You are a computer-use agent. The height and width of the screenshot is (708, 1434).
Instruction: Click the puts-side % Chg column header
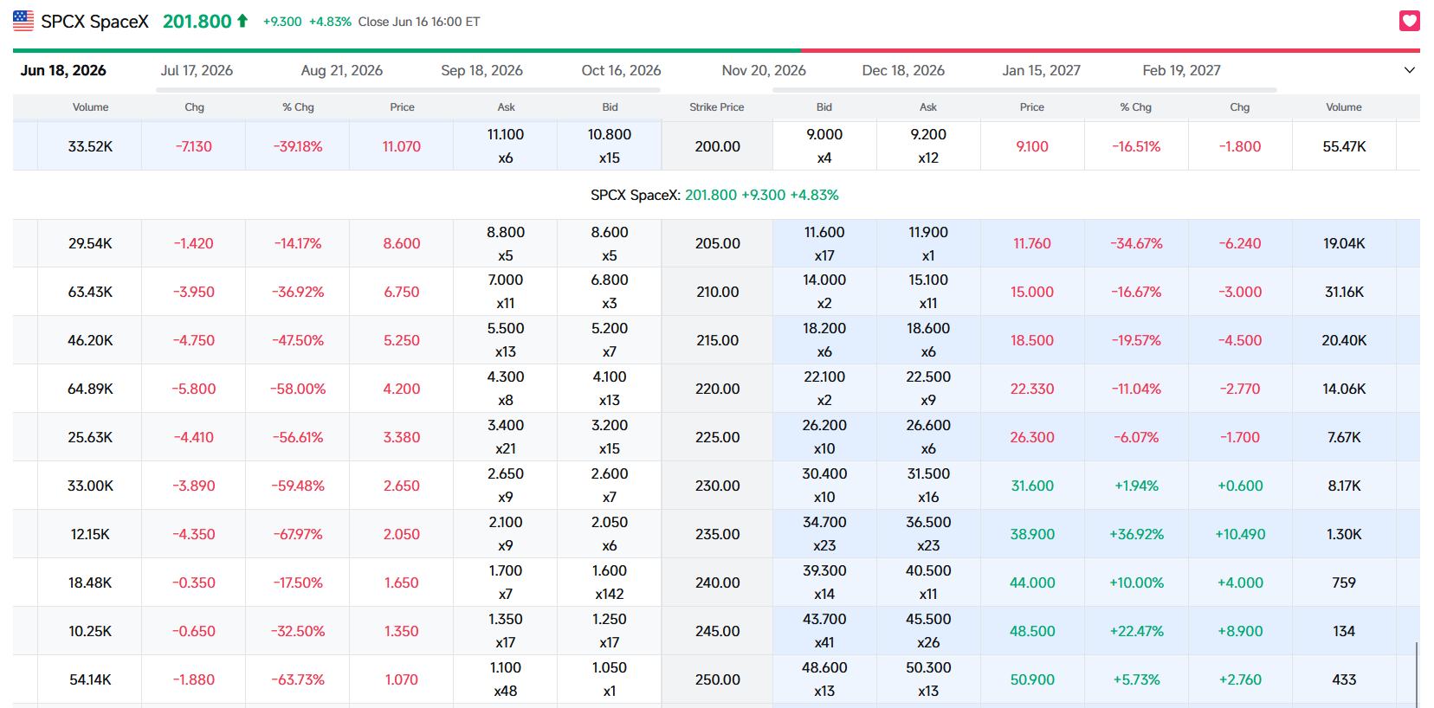(1136, 107)
